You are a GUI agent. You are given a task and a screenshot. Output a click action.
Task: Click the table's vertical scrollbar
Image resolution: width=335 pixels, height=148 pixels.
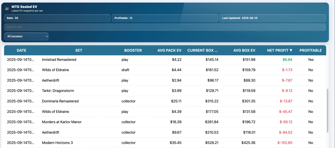pos(327,111)
